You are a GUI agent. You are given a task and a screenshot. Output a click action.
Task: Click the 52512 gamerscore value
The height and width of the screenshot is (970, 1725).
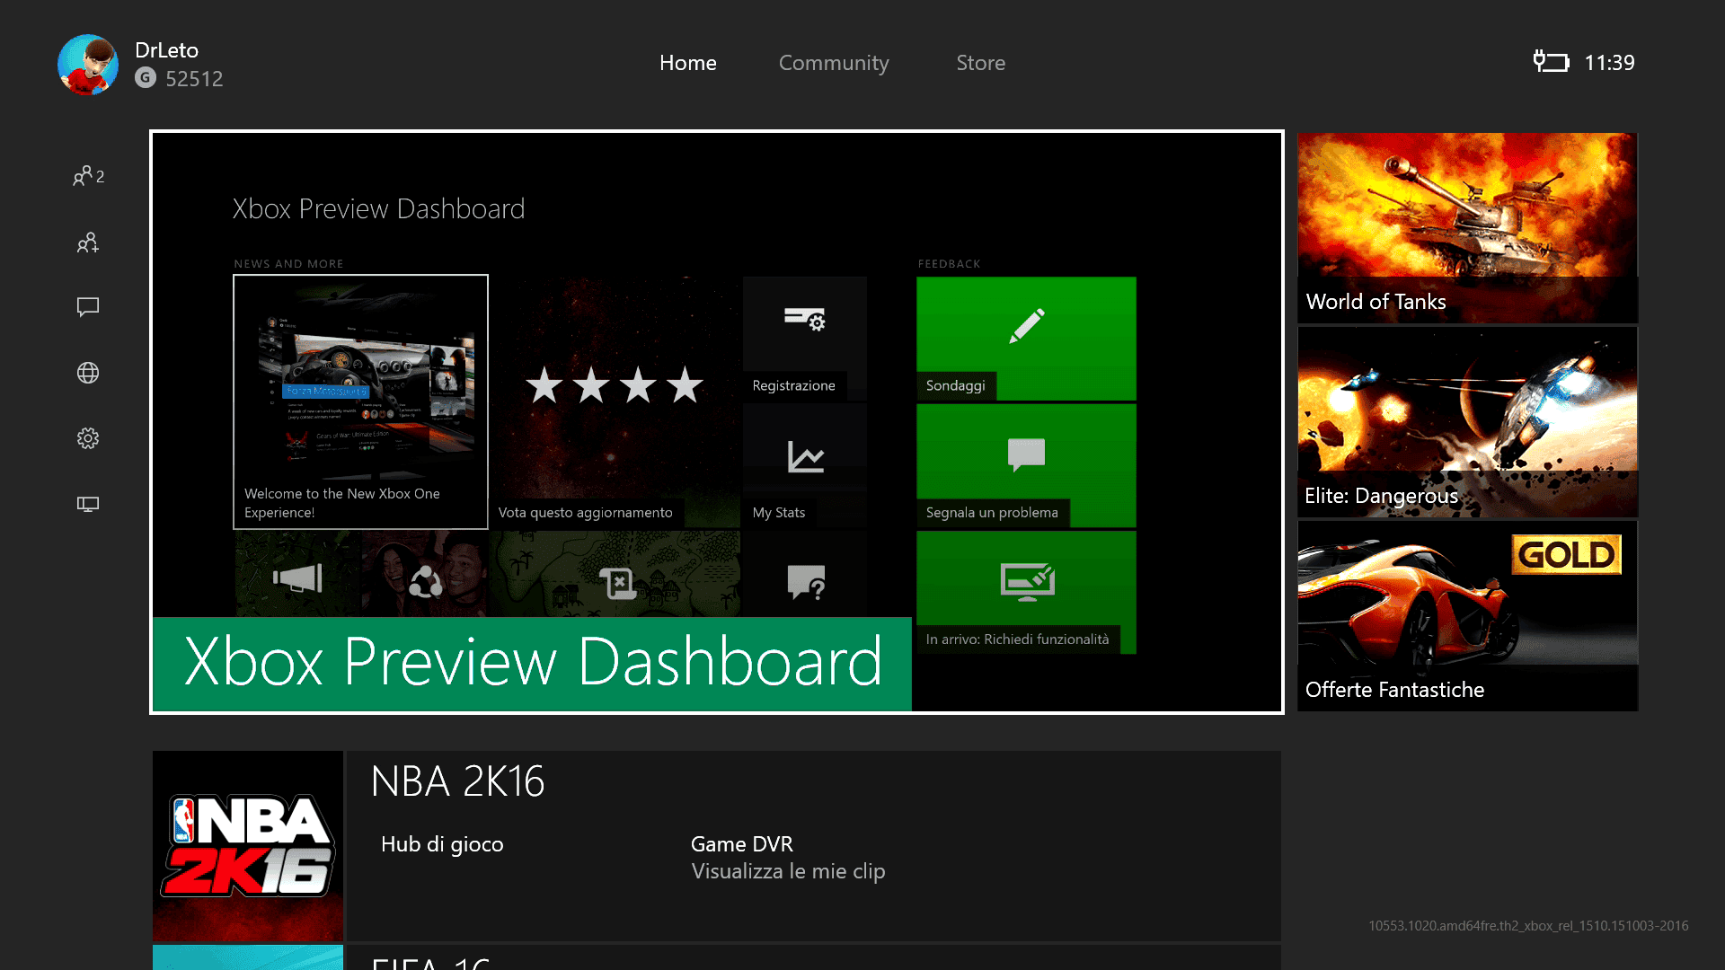[194, 79]
